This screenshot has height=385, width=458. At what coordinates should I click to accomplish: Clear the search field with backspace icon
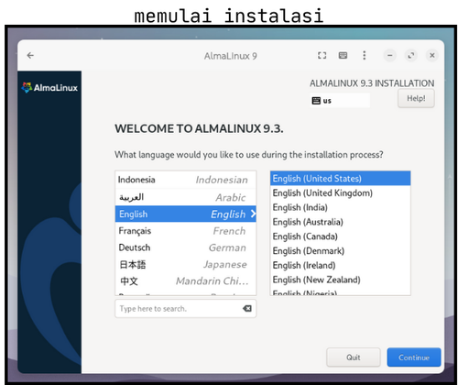click(247, 308)
